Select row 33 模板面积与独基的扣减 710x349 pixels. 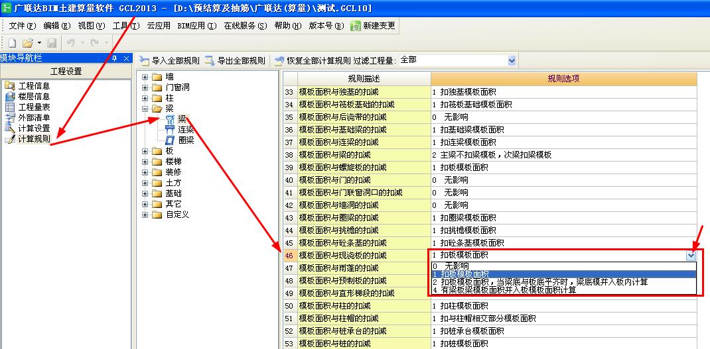364,92
